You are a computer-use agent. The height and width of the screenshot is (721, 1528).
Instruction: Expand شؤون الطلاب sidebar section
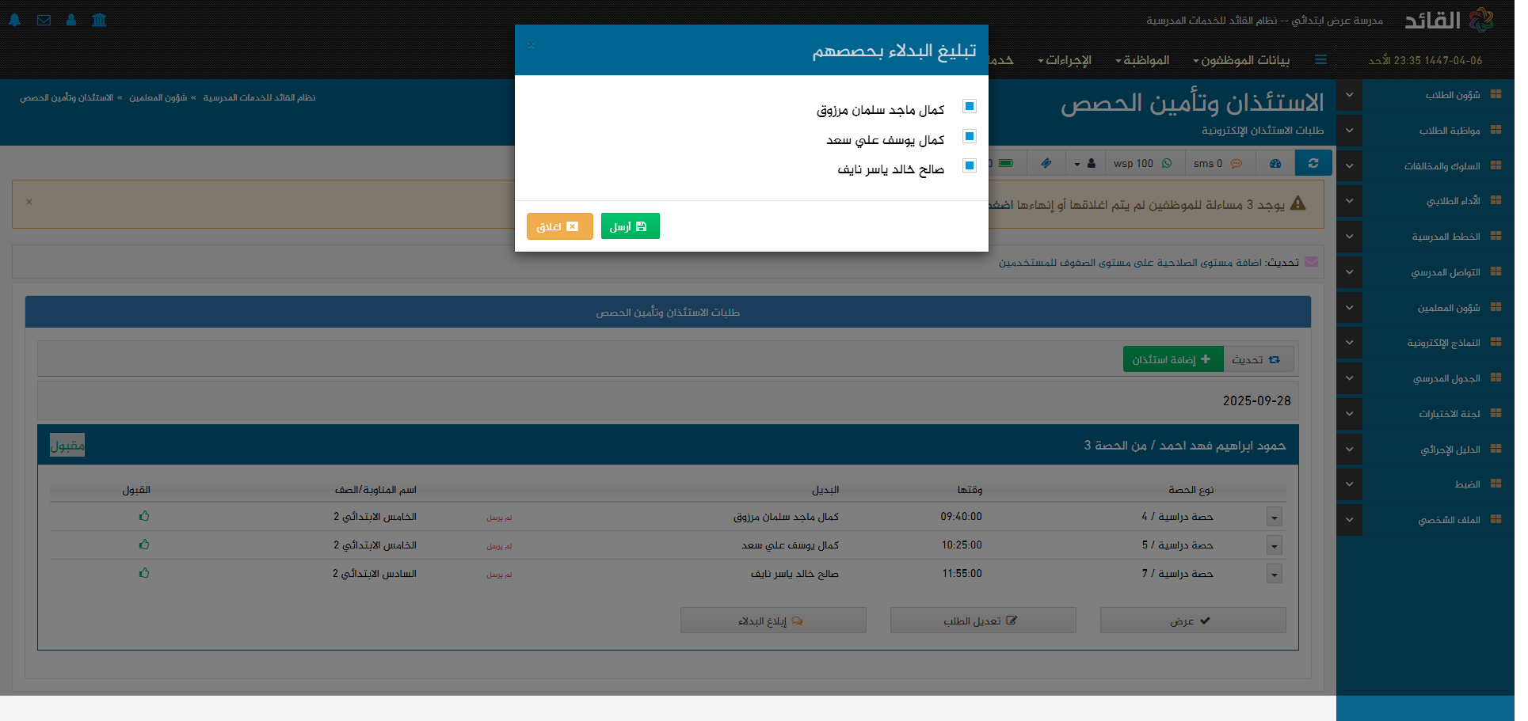(1349, 95)
